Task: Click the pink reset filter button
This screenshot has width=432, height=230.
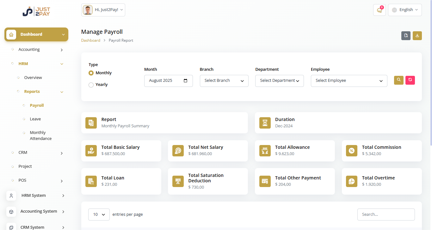Action: tap(410, 80)
